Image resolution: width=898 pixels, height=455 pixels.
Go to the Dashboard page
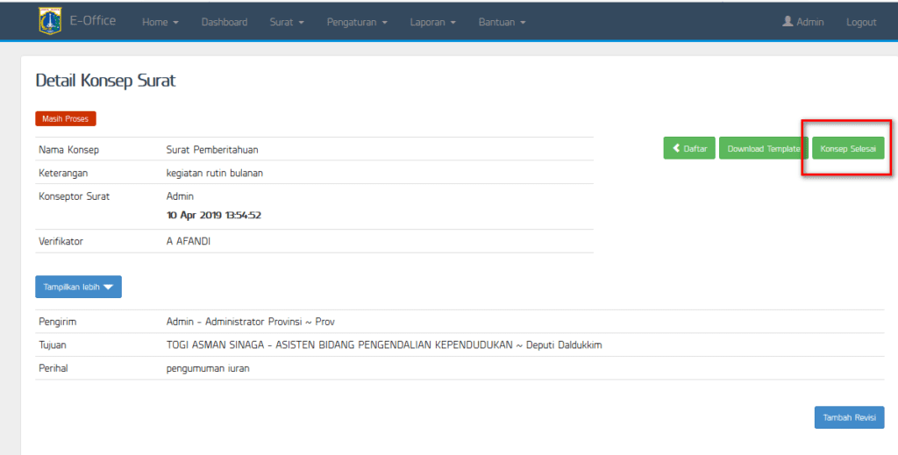click(224, 22)
